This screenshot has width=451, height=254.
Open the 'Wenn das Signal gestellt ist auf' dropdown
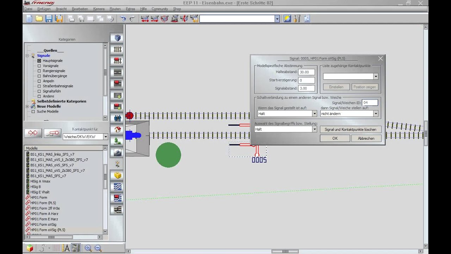click(314, 114)
